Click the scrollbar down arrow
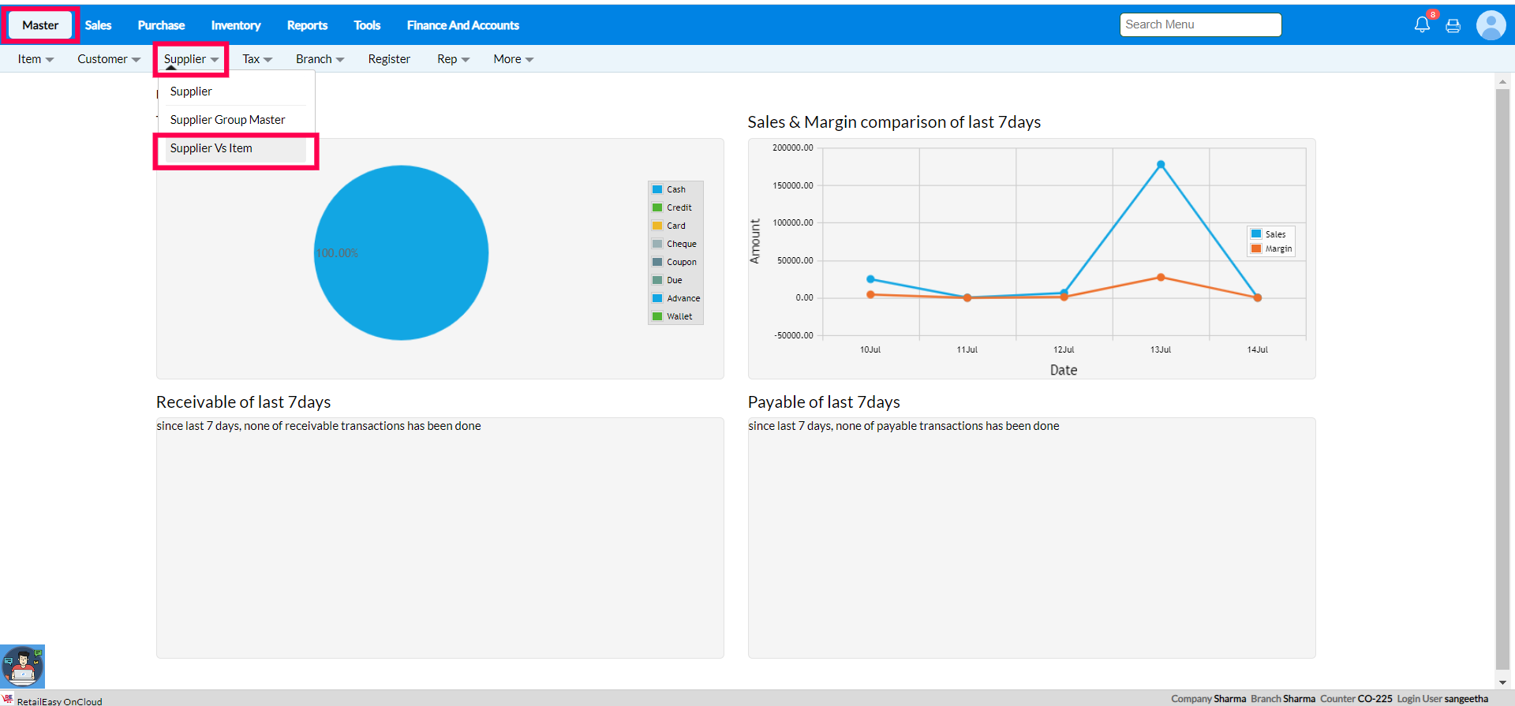The image size is (1515, 706). (x=1502, y=682)
